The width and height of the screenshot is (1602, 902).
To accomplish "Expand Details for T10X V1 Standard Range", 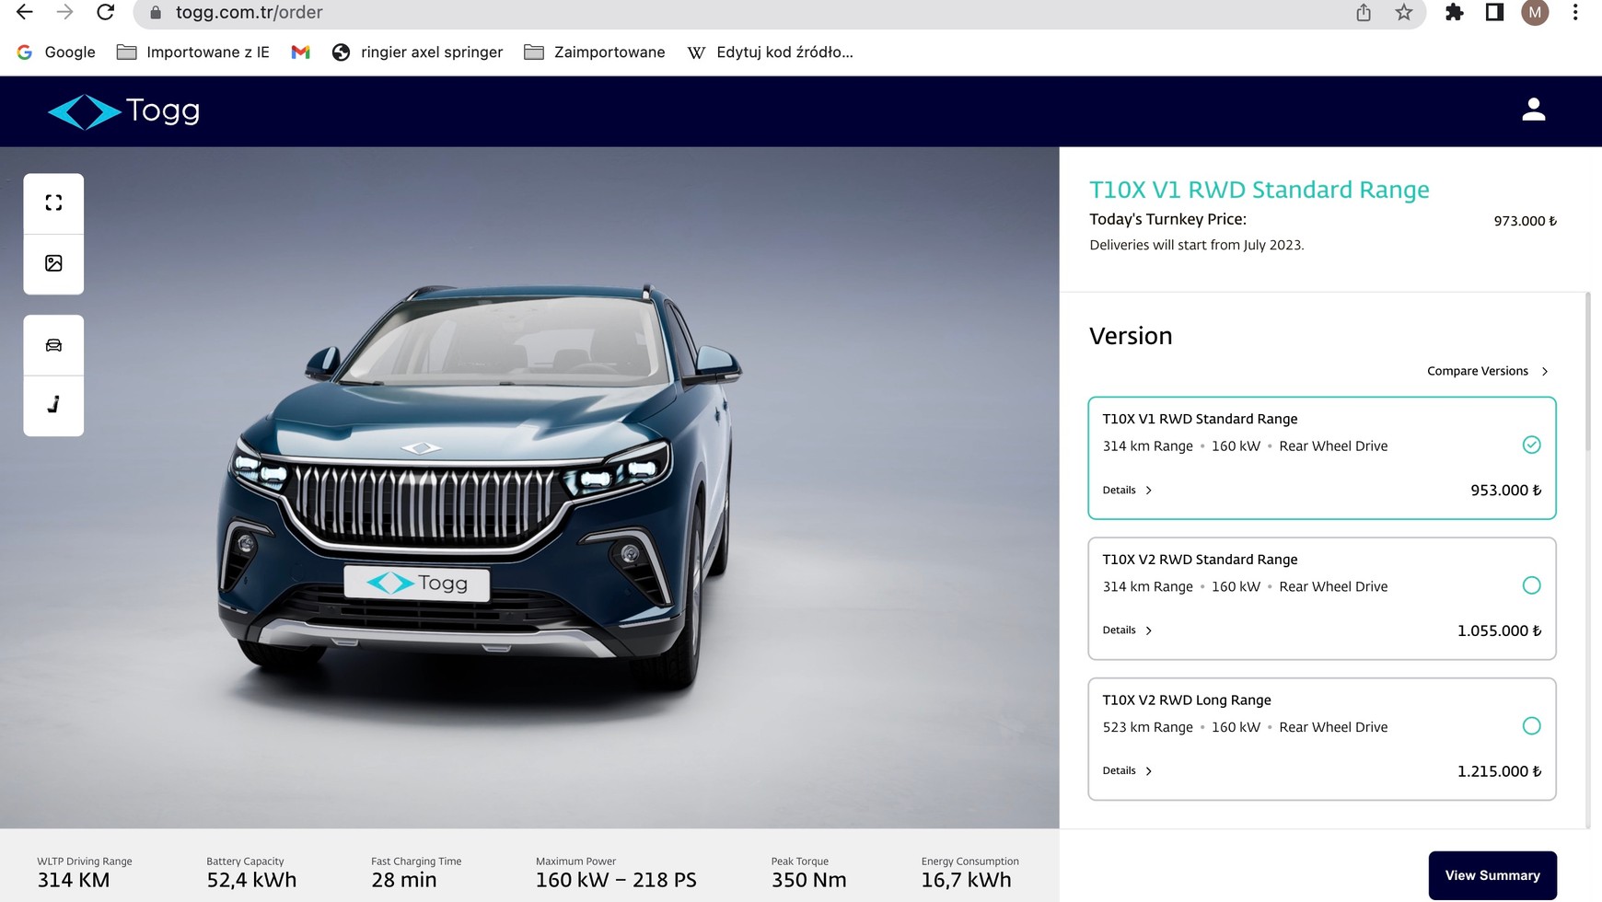I will (x=1127, y=491).
